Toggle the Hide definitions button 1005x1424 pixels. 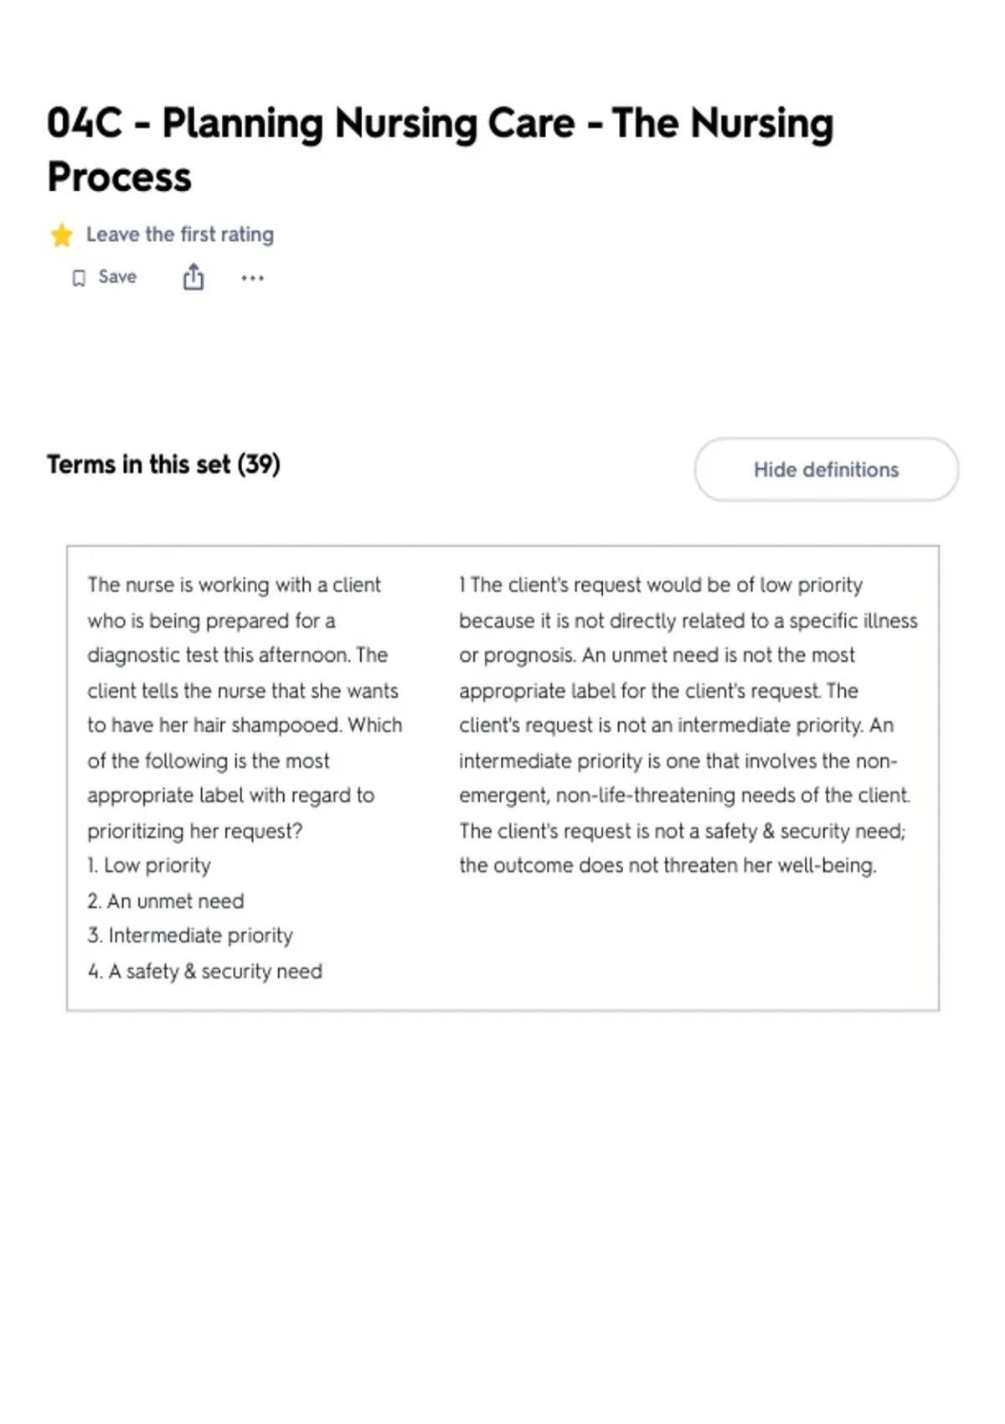coord(826,469)
